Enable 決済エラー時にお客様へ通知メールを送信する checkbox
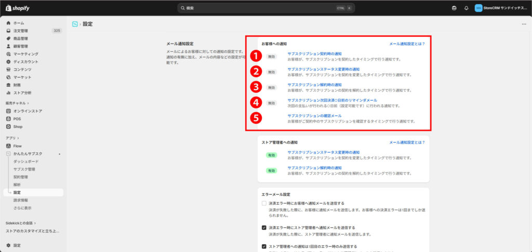 pos(264,203)
